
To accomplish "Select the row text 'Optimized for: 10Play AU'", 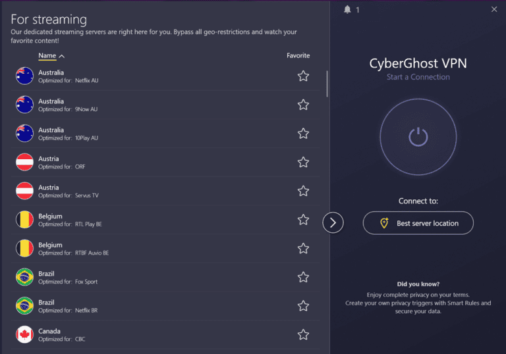I will click(x=68, y=138).
